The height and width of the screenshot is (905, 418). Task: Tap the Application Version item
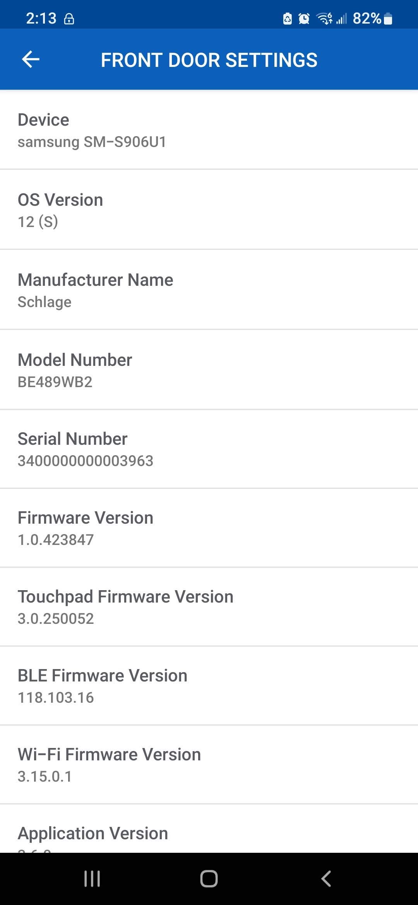pos(209,829)
